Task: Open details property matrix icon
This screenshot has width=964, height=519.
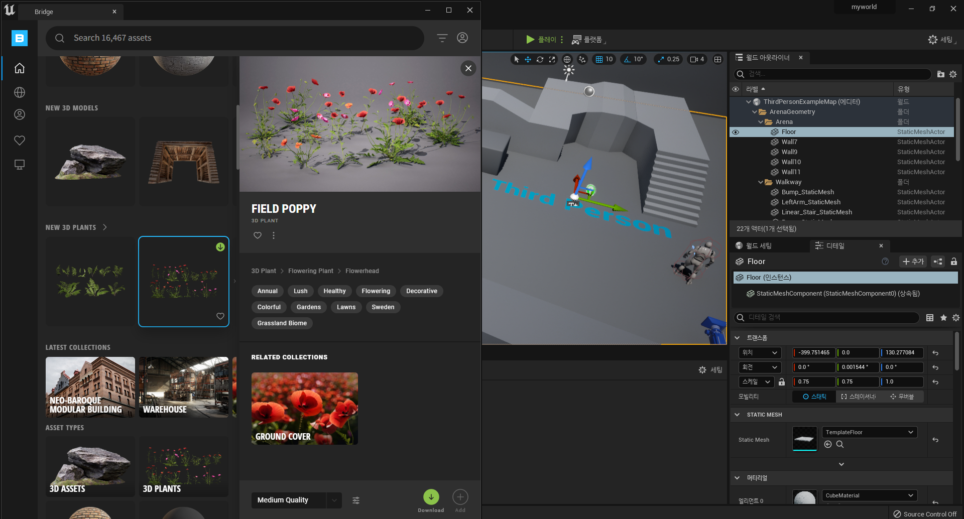Action: point(930,318)
